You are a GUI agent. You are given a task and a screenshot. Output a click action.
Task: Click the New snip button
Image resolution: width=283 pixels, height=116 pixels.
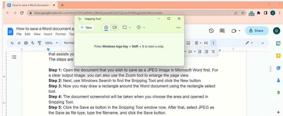point(86,27)
